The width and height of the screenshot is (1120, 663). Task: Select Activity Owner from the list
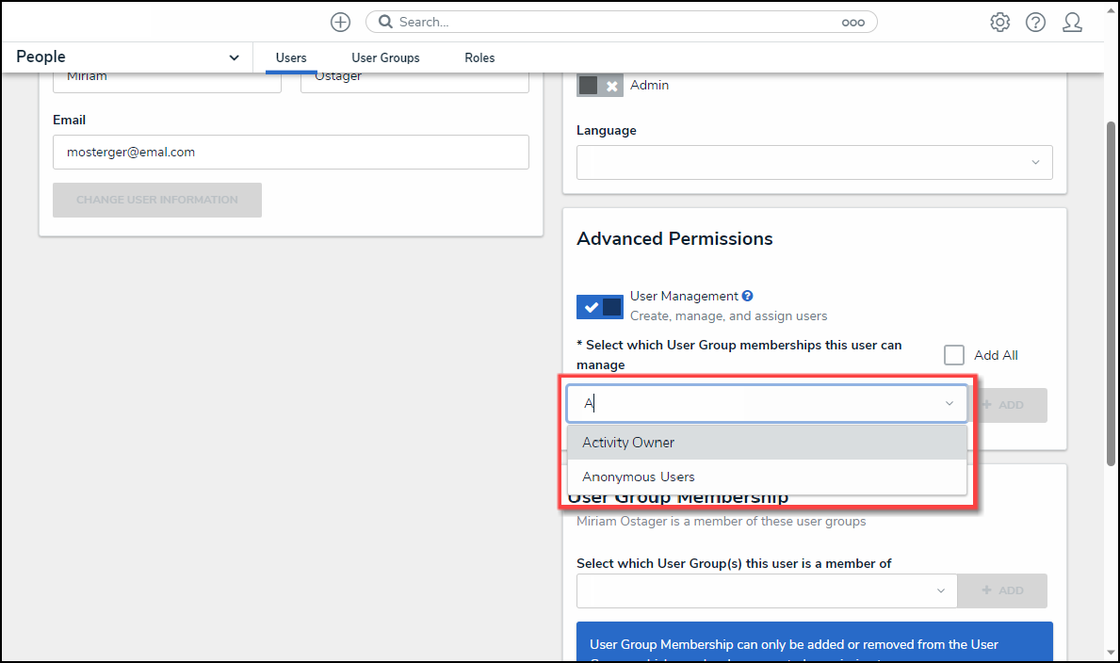click(767, 443)
